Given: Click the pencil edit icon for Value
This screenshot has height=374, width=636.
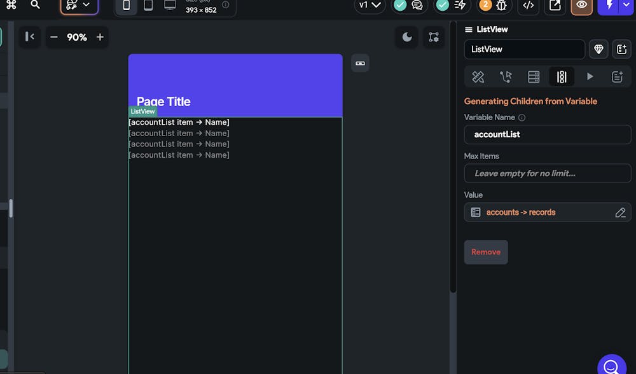Looking at the screenshot, I should [620, 212].
